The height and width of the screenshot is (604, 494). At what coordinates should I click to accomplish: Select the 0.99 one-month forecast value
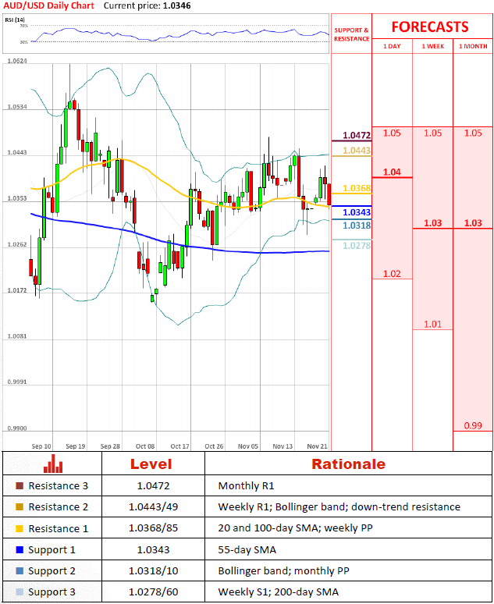click(473, 426)
